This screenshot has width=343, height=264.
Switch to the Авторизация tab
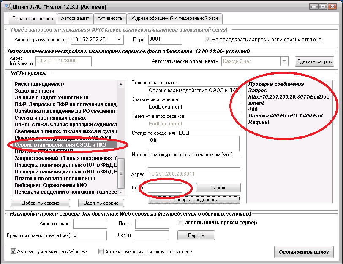pyautogui.click(x=75, y=19)
